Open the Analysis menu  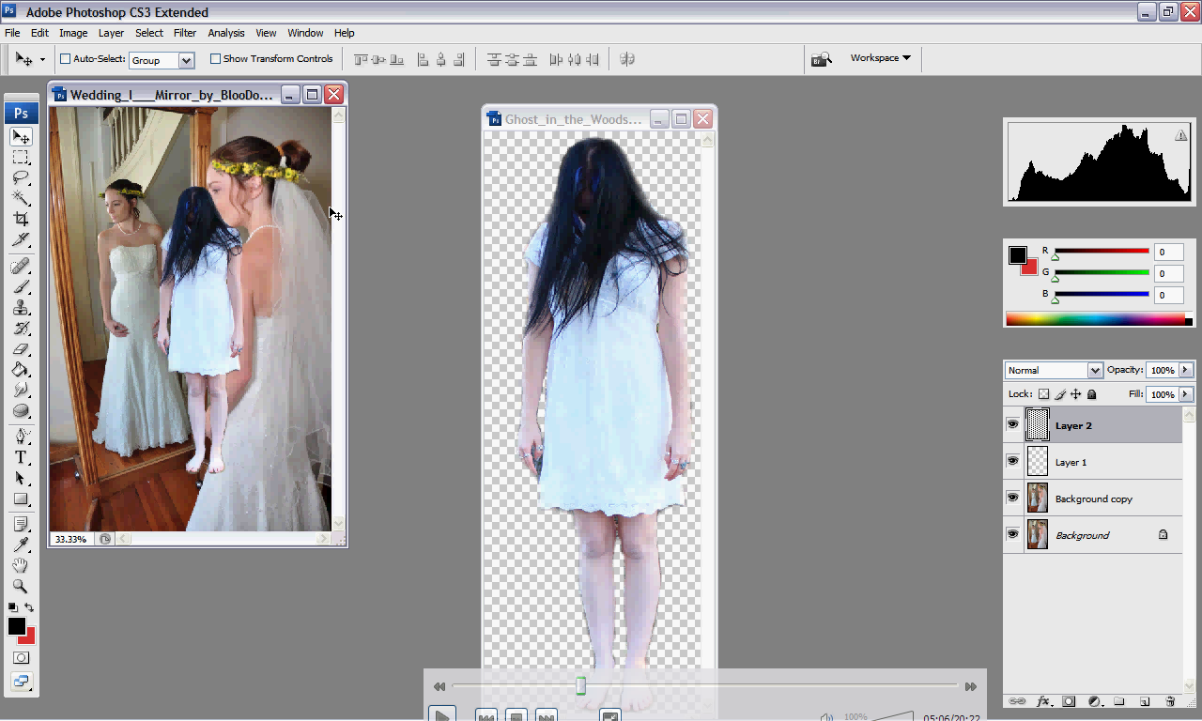click(226, 33)
